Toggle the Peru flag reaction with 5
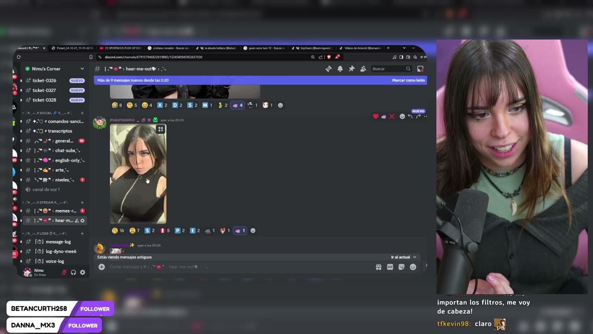593x334 pixels. coord(165,231)
